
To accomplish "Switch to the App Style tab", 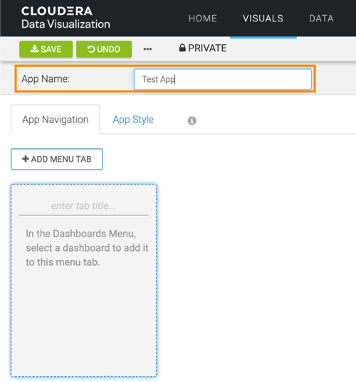I will pos(133,120).
